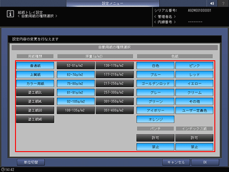Select 禁止 under パンチ
Image resolution: width=229 pixels, height=172 pixels.
[155, 147]
